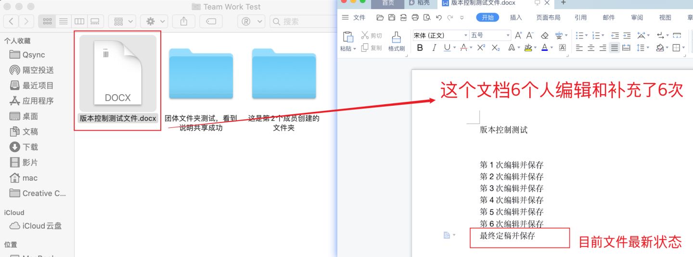This screenshot has height=257, width=693.
Task: Switch Finder to column view
Action: coord(79,21)
